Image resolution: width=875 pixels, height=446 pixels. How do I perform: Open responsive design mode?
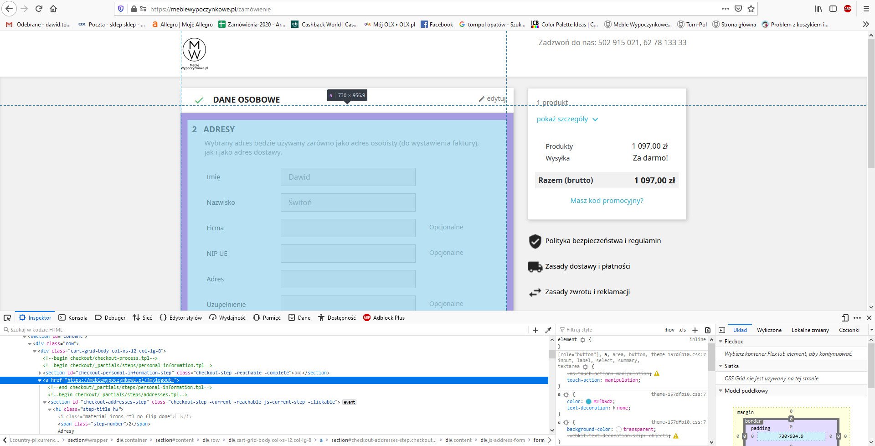(x=845, y=318)
